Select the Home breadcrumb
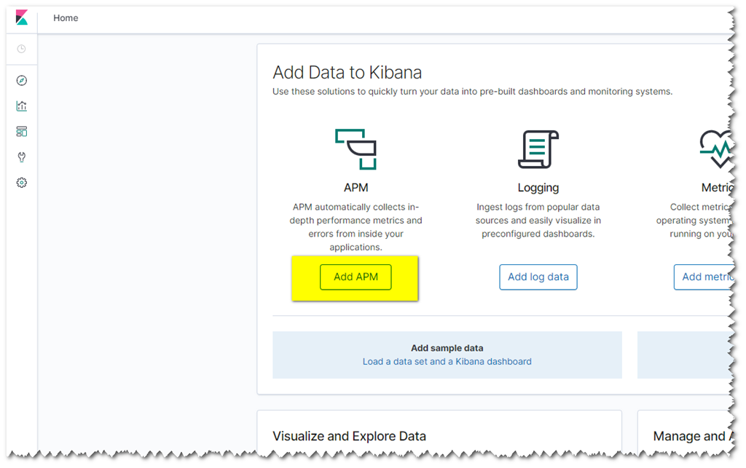The image size is (746, 468). 66,18
